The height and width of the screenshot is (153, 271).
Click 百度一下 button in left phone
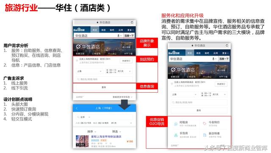[129, 36]
